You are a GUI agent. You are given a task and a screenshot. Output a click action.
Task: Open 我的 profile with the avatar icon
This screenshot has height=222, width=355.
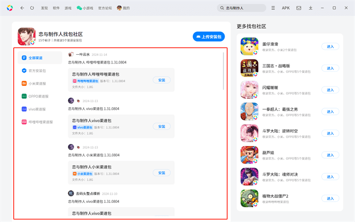click(x=123, y=8)
